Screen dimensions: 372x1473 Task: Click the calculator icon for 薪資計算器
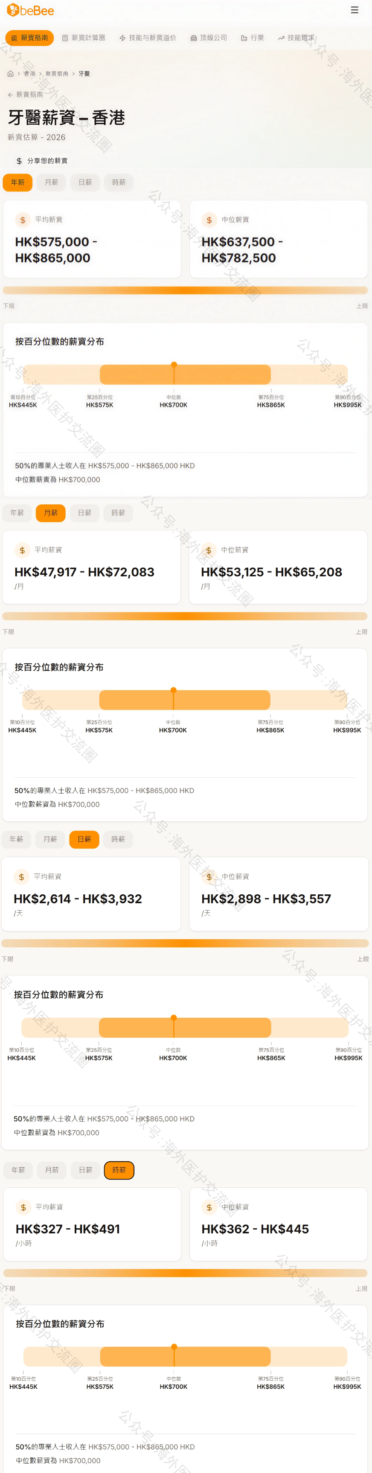pos(65,38)
